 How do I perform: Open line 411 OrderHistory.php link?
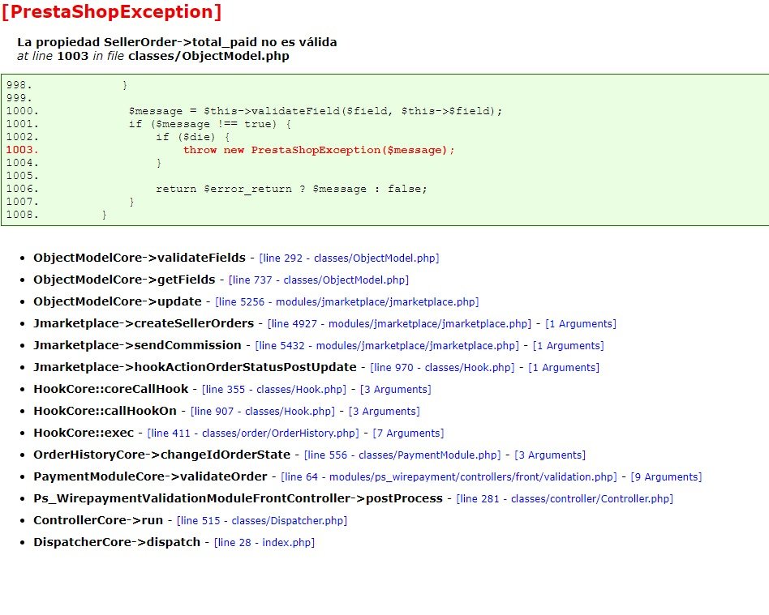(x=253, y=433)
